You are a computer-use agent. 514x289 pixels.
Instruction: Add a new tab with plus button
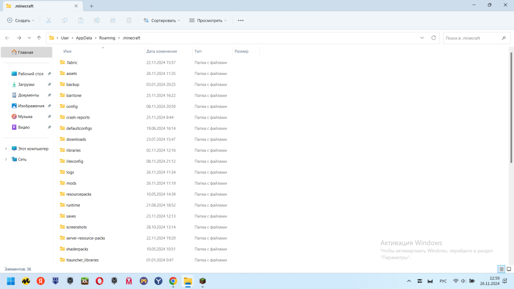[91, 6]
